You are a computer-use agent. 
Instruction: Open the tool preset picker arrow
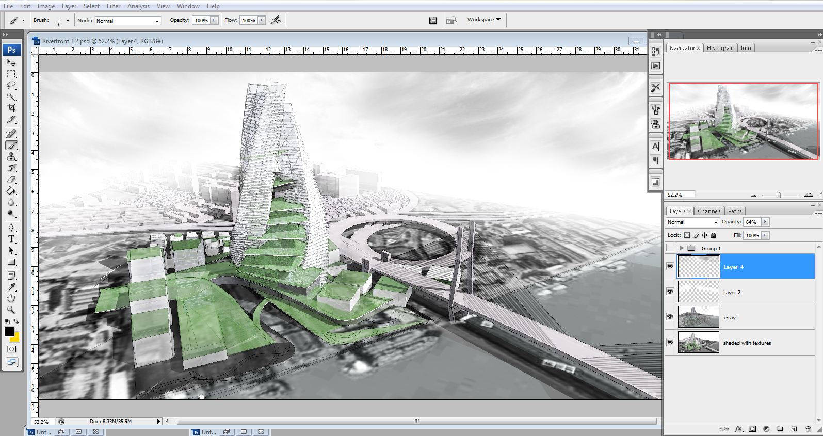coord(23,21)
